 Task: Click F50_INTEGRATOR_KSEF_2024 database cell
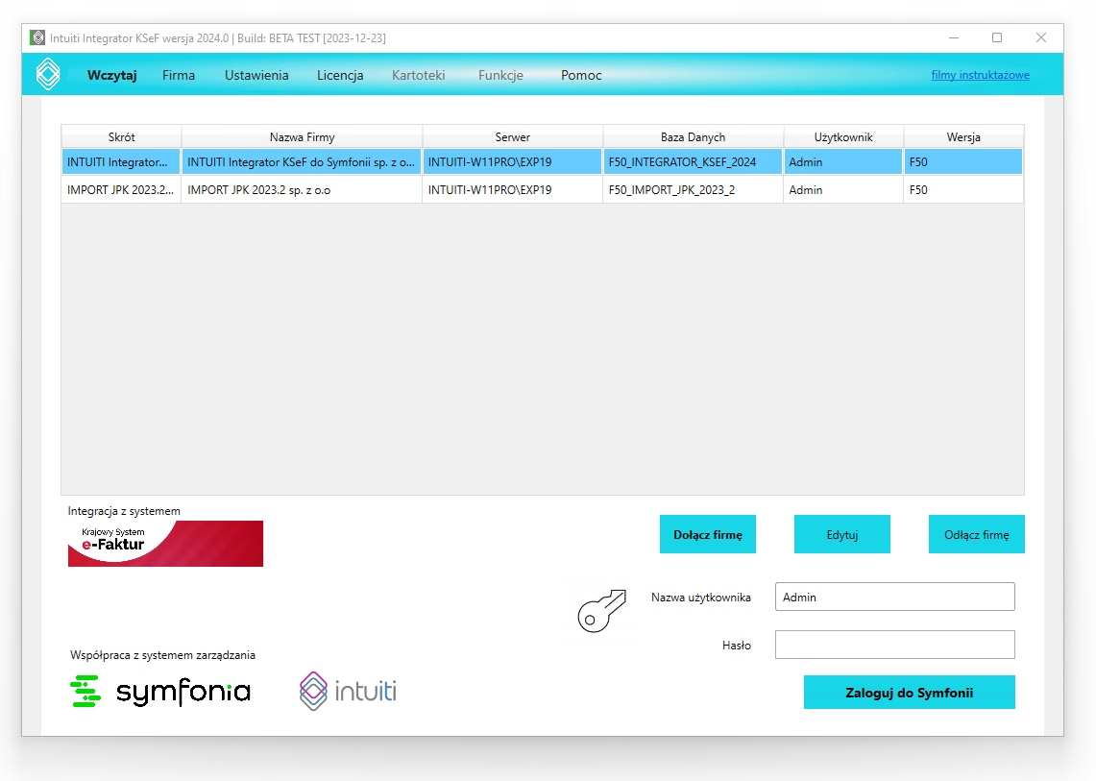pyautogui.click(x=693, y=161)
